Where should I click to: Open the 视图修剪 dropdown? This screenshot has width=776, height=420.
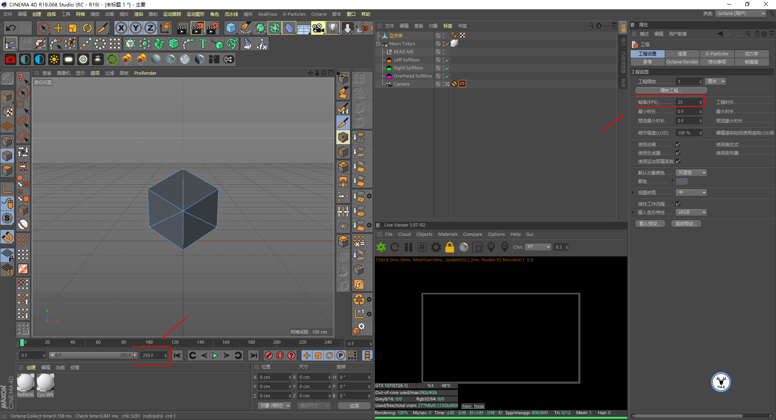click(692, 193)
